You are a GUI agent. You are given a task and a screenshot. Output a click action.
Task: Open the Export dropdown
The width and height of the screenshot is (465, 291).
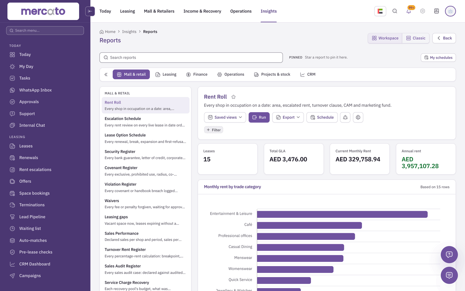(288, 117)
